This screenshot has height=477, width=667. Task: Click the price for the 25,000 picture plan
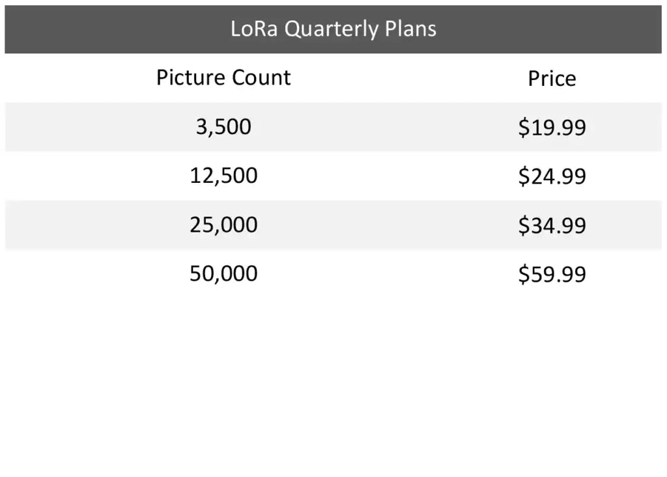pyautogui.click(x=552, y=225)
